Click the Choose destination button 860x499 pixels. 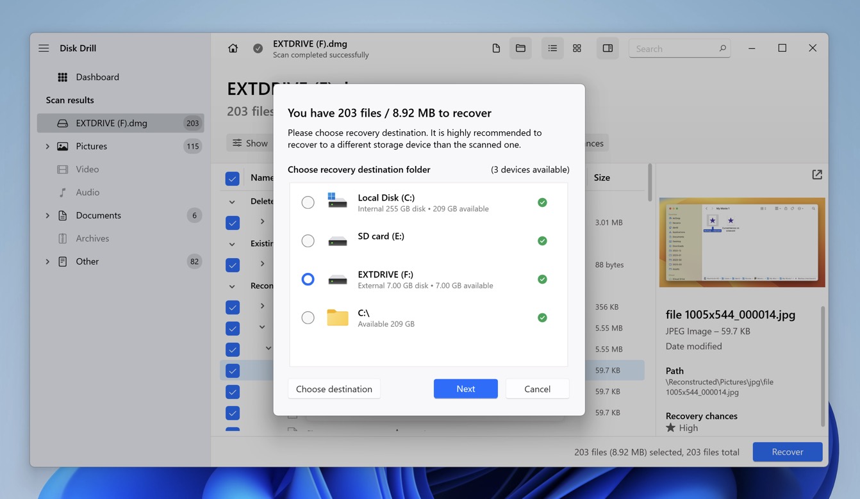coord(334,389)
